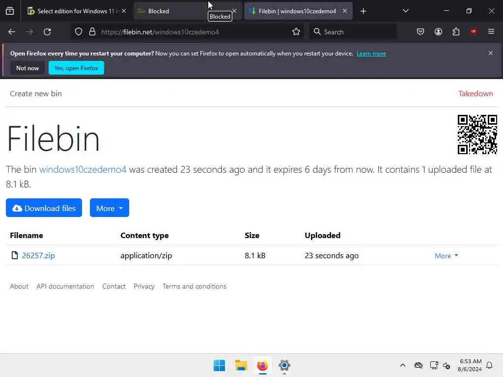The height and width of the screenshot is (377, 503).
Task: Open the windows10czedemo4 bin link
Action: (x=83, y=169)
